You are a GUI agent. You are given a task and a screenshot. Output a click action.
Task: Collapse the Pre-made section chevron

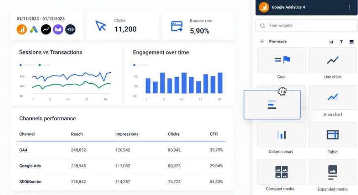coord(262,41)
